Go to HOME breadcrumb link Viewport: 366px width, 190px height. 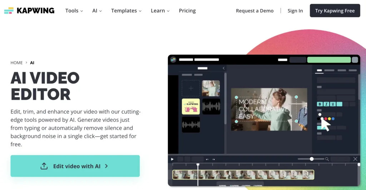coord(16,63)
